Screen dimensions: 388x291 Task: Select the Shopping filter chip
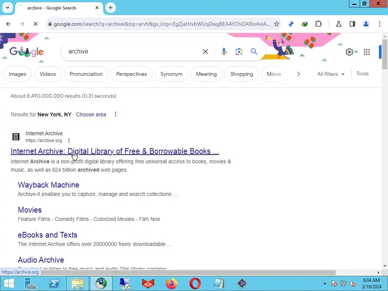pos(242,74)
